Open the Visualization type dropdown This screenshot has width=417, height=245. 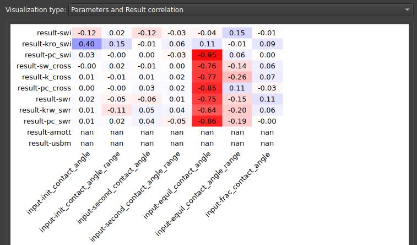tap(241, 10)
